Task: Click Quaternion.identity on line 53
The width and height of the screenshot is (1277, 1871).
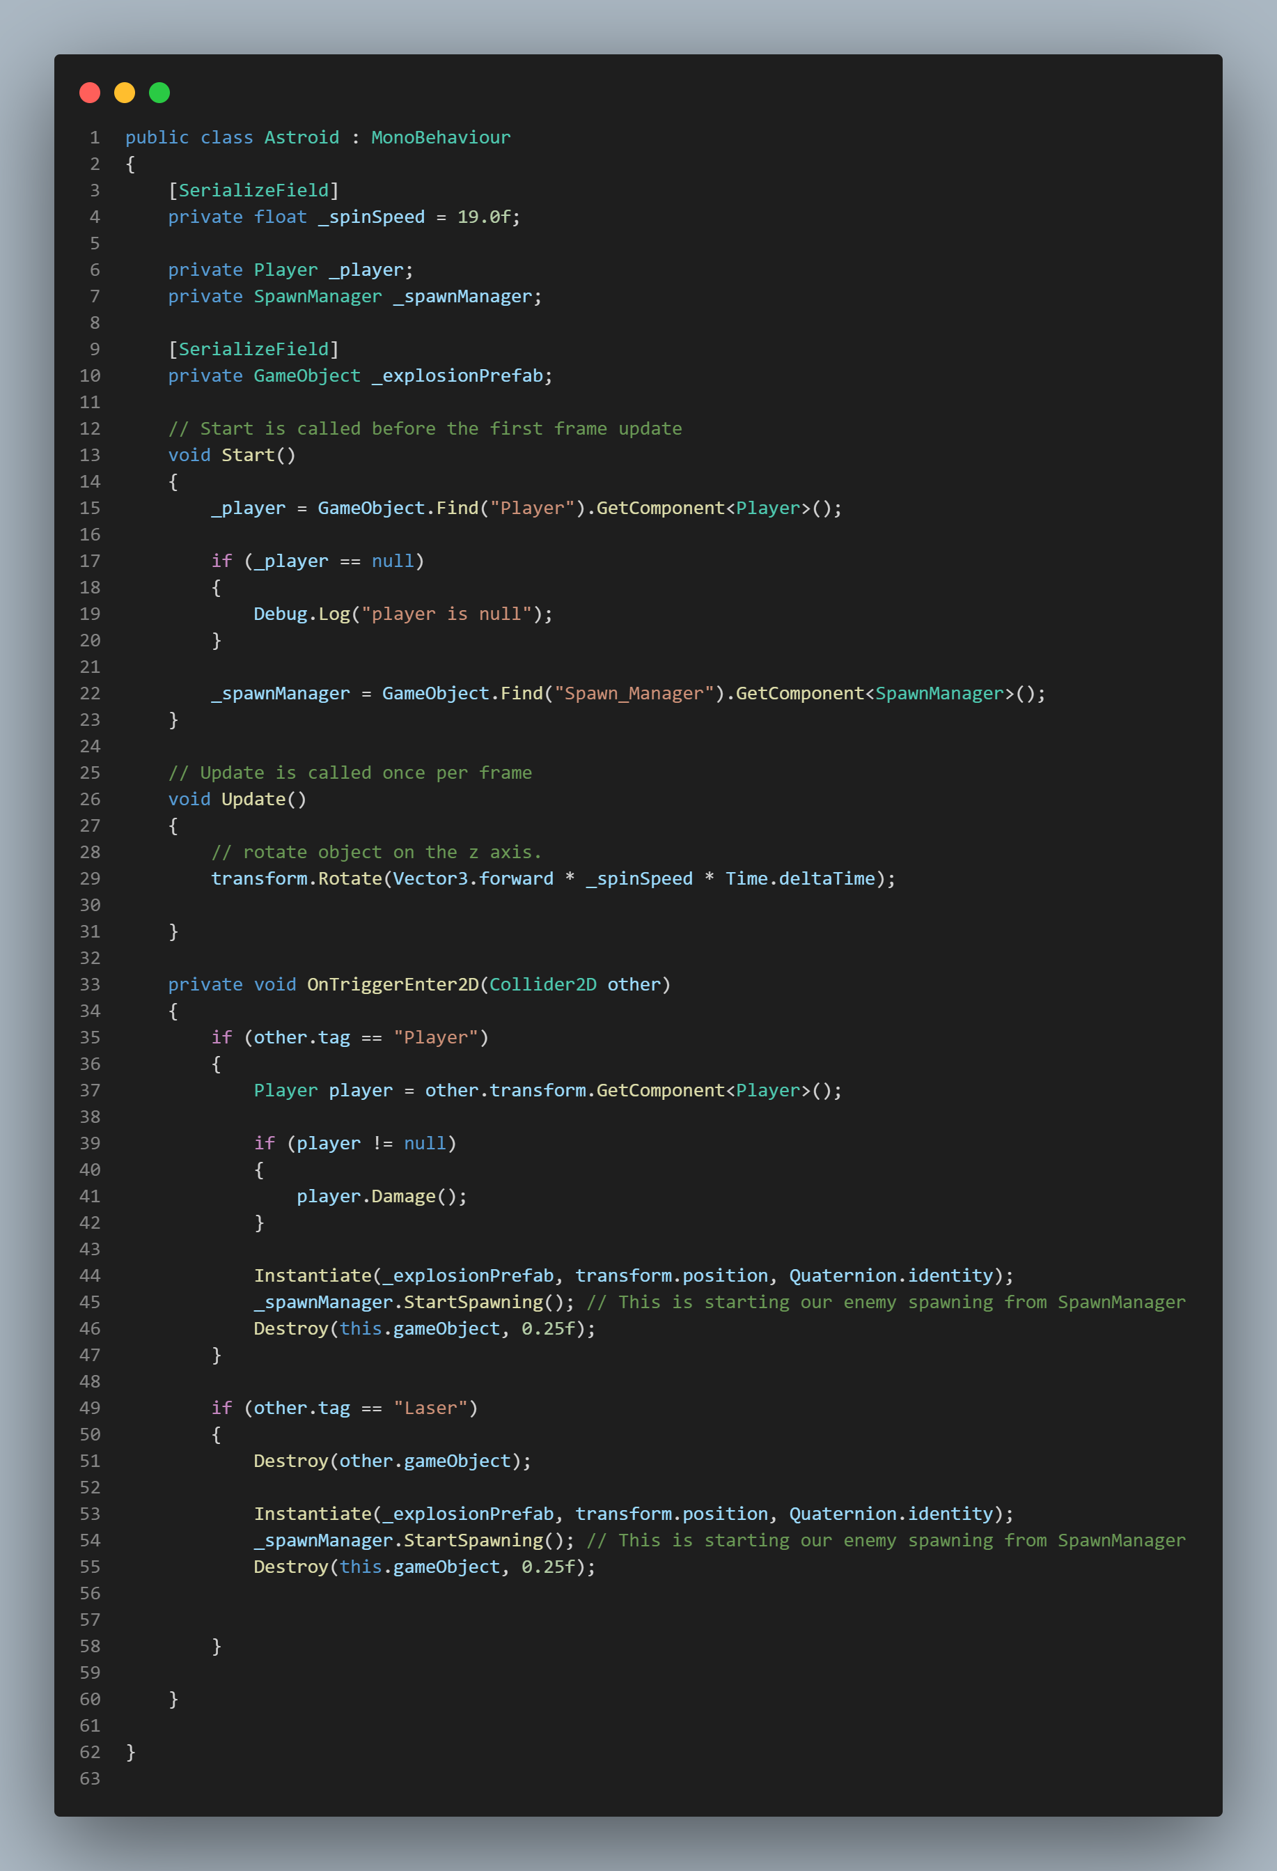Action: [x=891, y=1514]
